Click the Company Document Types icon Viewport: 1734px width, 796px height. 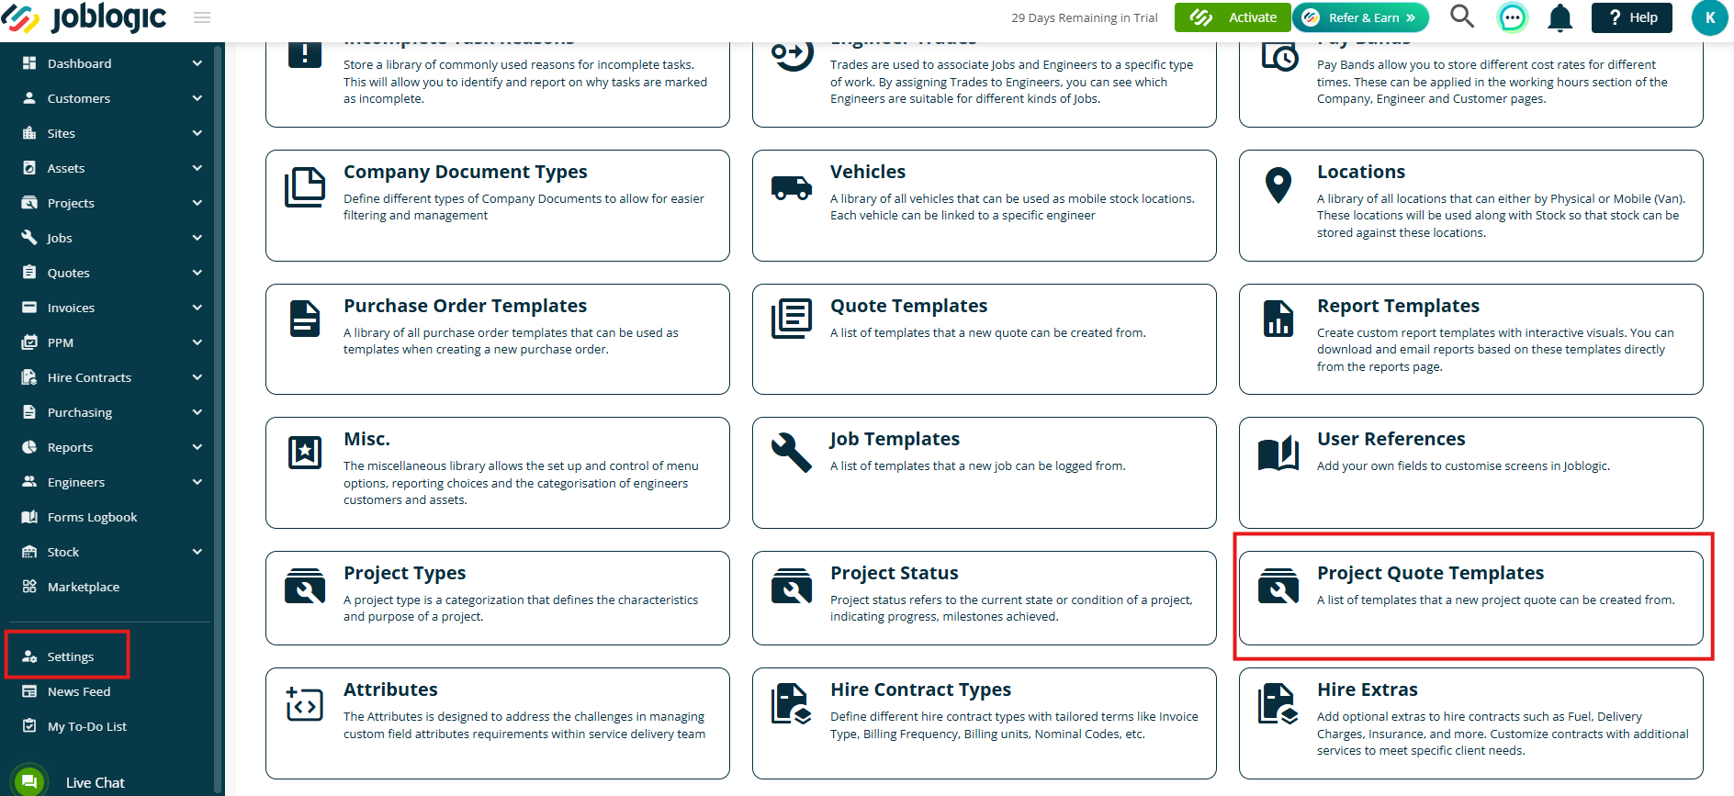(305, 187)
